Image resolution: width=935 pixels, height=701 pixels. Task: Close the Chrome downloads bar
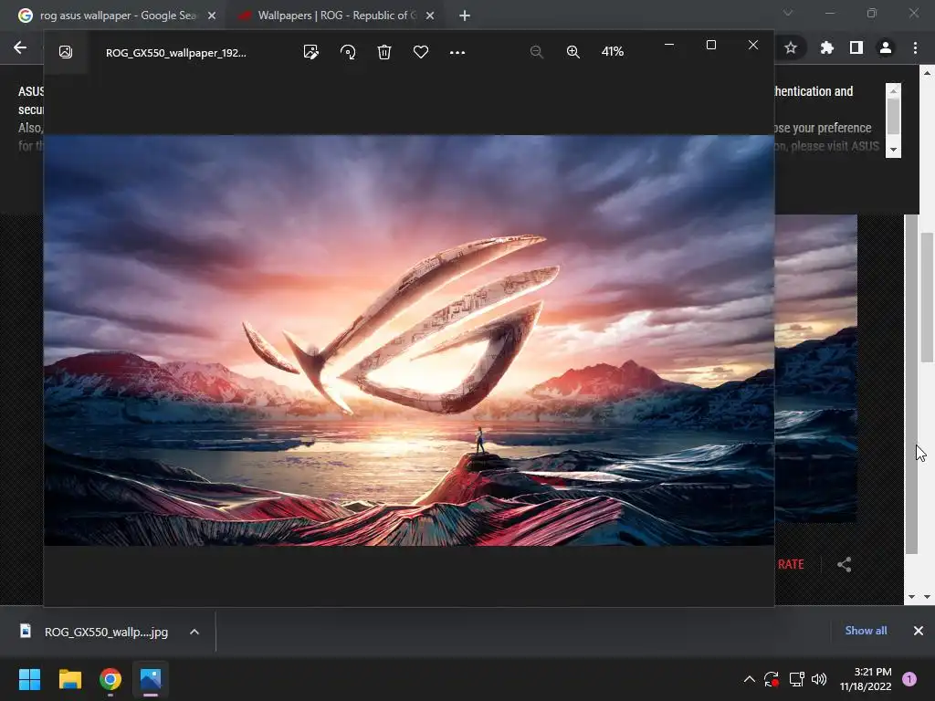pyautogui.click(x=919, y=631)
